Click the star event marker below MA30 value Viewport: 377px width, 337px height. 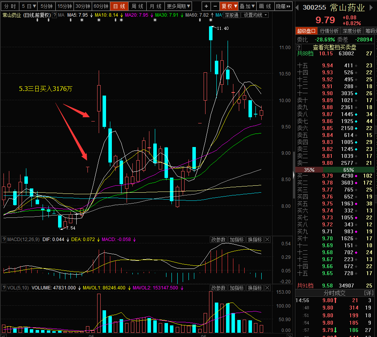click(x=155, y=20)
